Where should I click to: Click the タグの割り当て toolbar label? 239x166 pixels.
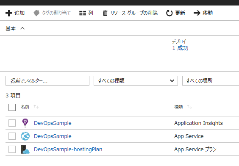coord(56,13)
